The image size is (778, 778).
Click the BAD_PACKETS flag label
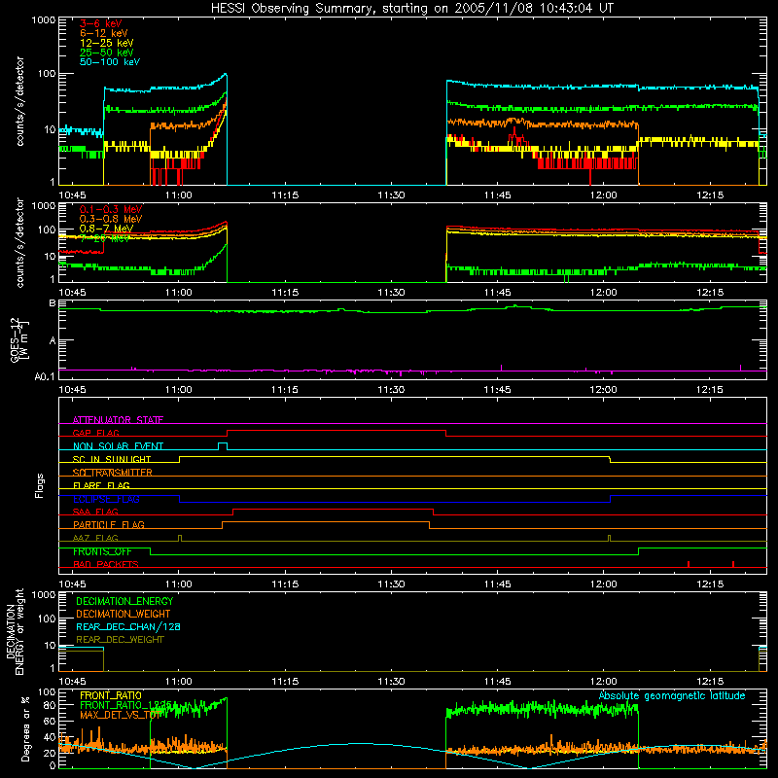click(106, 564)
